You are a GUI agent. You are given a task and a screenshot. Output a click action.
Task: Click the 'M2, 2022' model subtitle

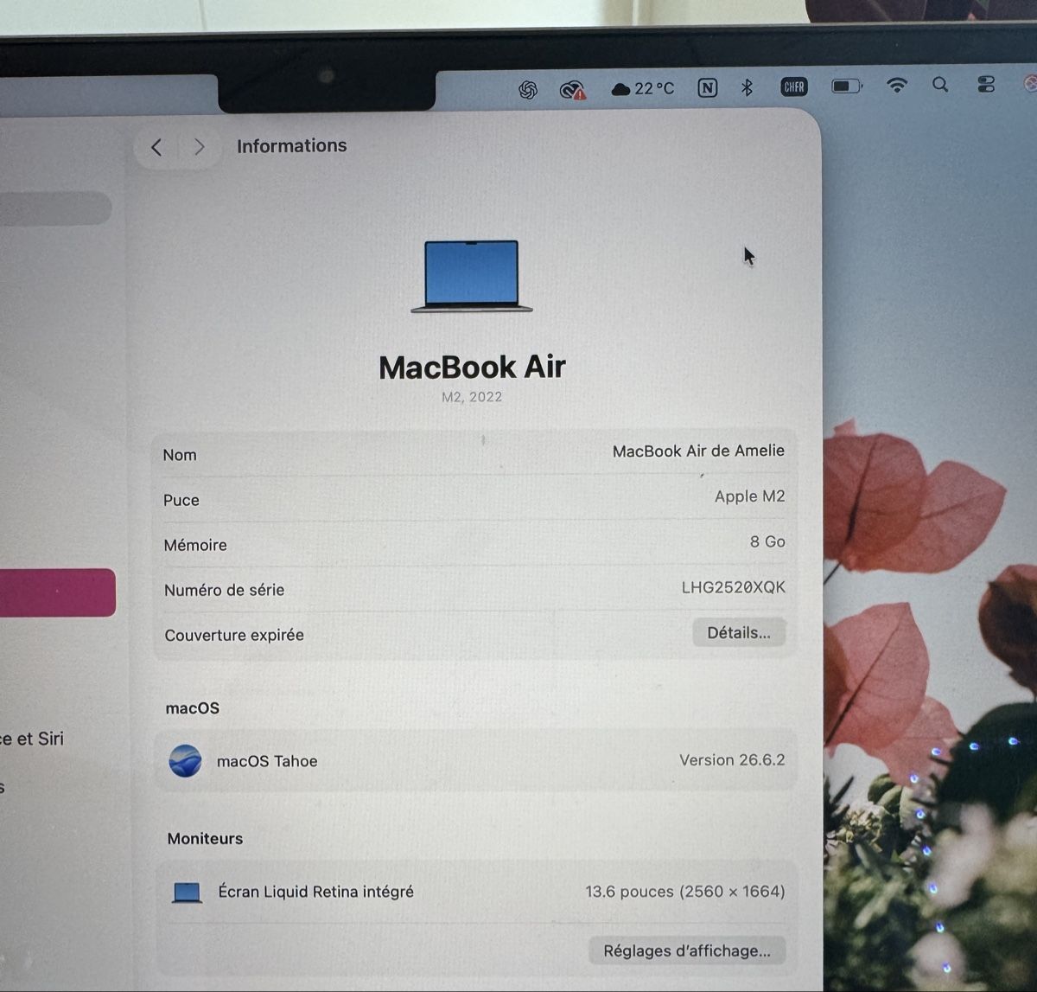[x=472, y=397]
